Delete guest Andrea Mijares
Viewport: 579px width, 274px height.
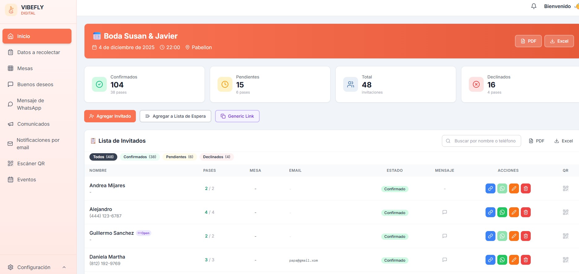click(526, 188)
